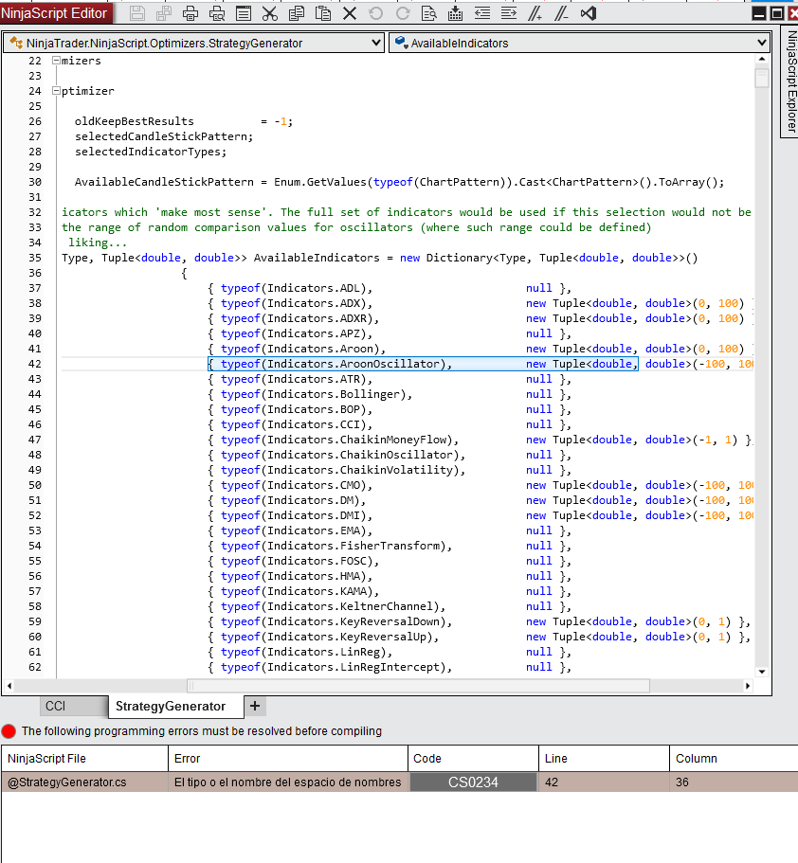Open the NinjaScript Explorer side panel

coord(790,81)
